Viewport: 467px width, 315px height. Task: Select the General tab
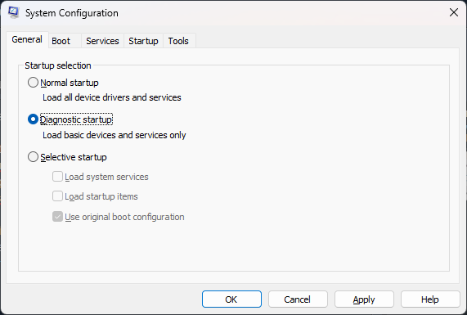pos(27,39)
